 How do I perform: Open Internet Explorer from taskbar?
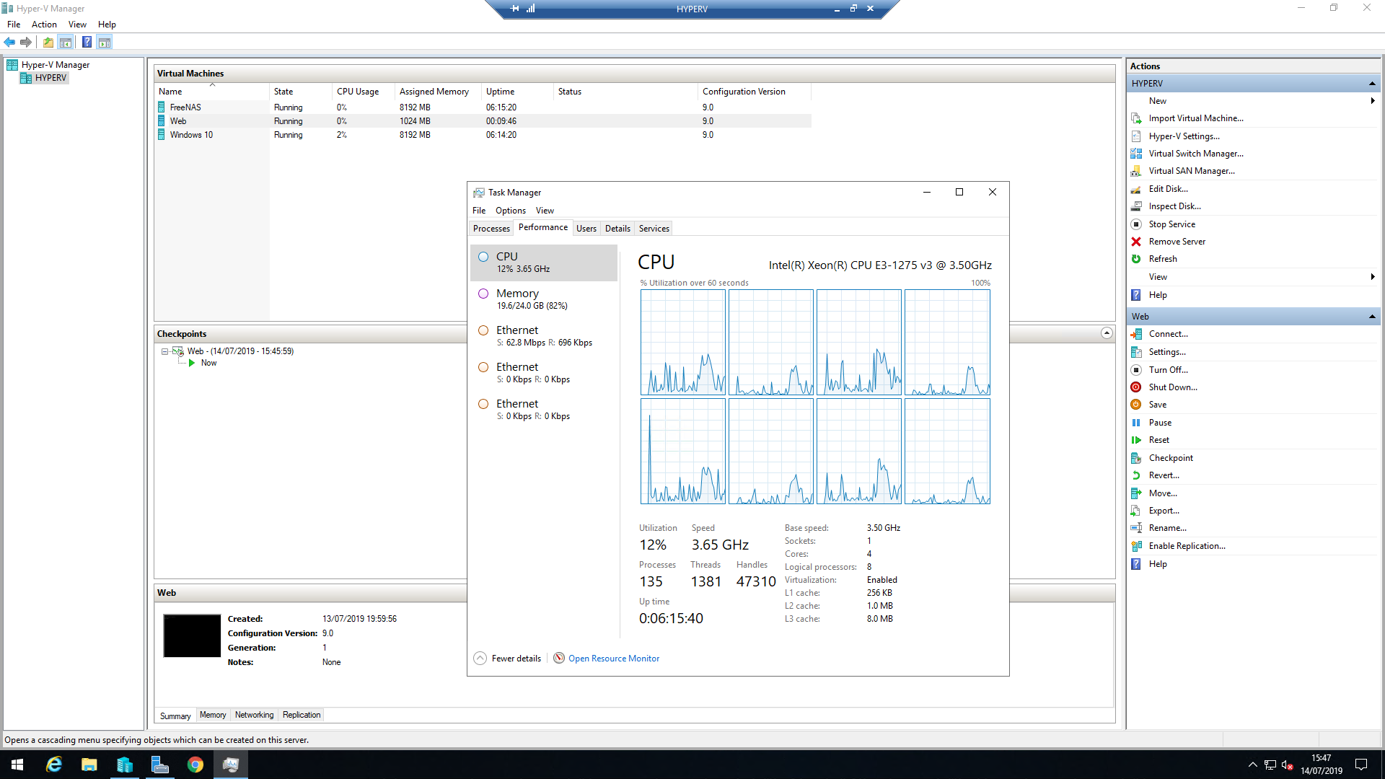pyautogui.click(x=54, y=765)
